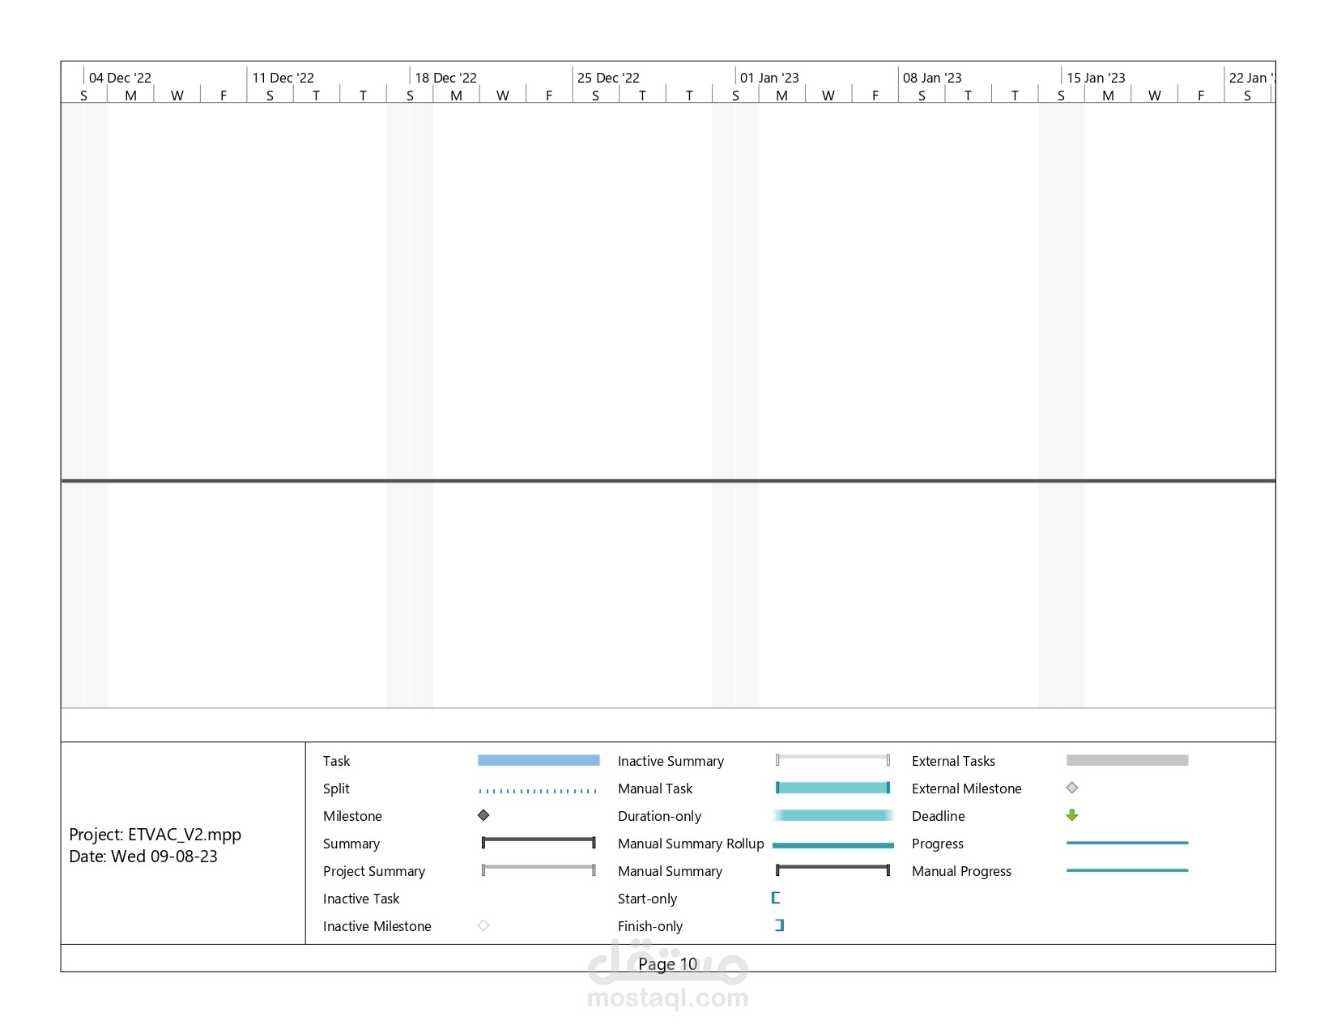Click the Inactive Milestone legend label
1337x1033 pixels.
click(x=377, y=926)
